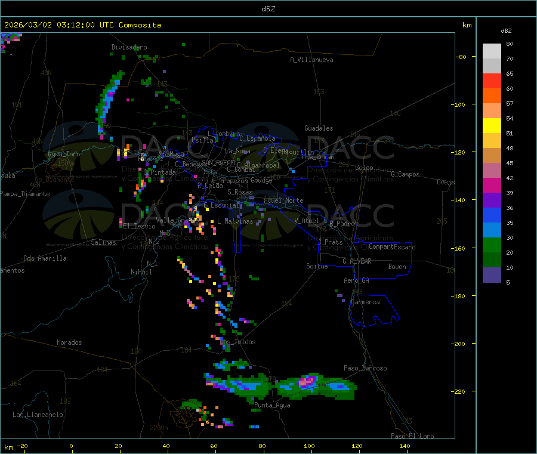Click the 5 dBZ purple legend swatch
The width and height of the screenshot is (537, 454).
click(492, 275)
